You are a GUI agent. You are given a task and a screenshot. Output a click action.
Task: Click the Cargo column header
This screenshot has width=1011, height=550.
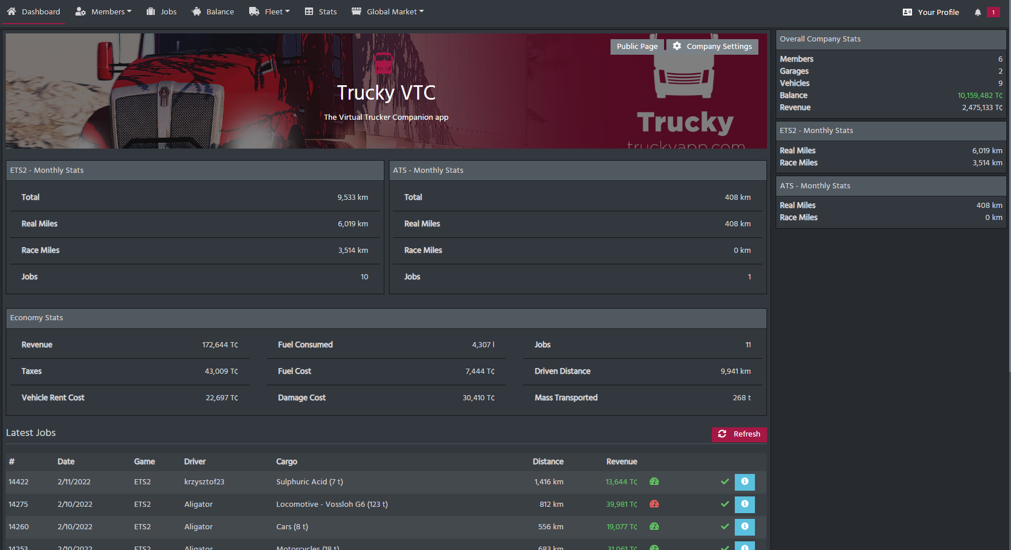(287, 462)
